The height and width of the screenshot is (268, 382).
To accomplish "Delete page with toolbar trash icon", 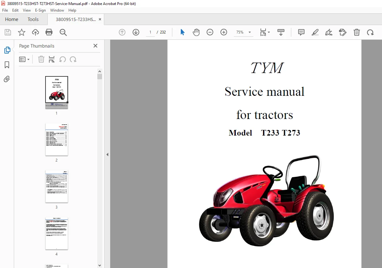I will (x=357, y=32).
